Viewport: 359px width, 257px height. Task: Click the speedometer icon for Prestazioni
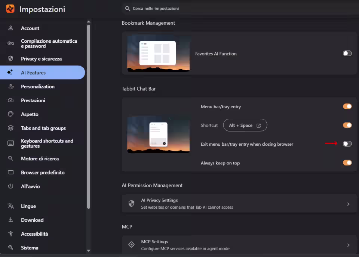(10, 100)
